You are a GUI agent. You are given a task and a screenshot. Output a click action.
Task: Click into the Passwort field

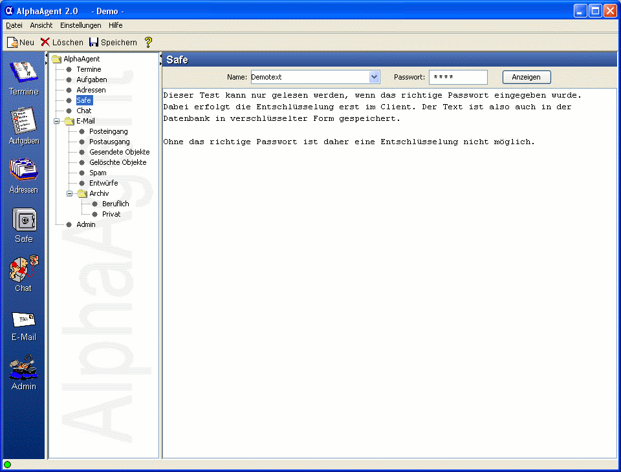(x=457, y=77)
